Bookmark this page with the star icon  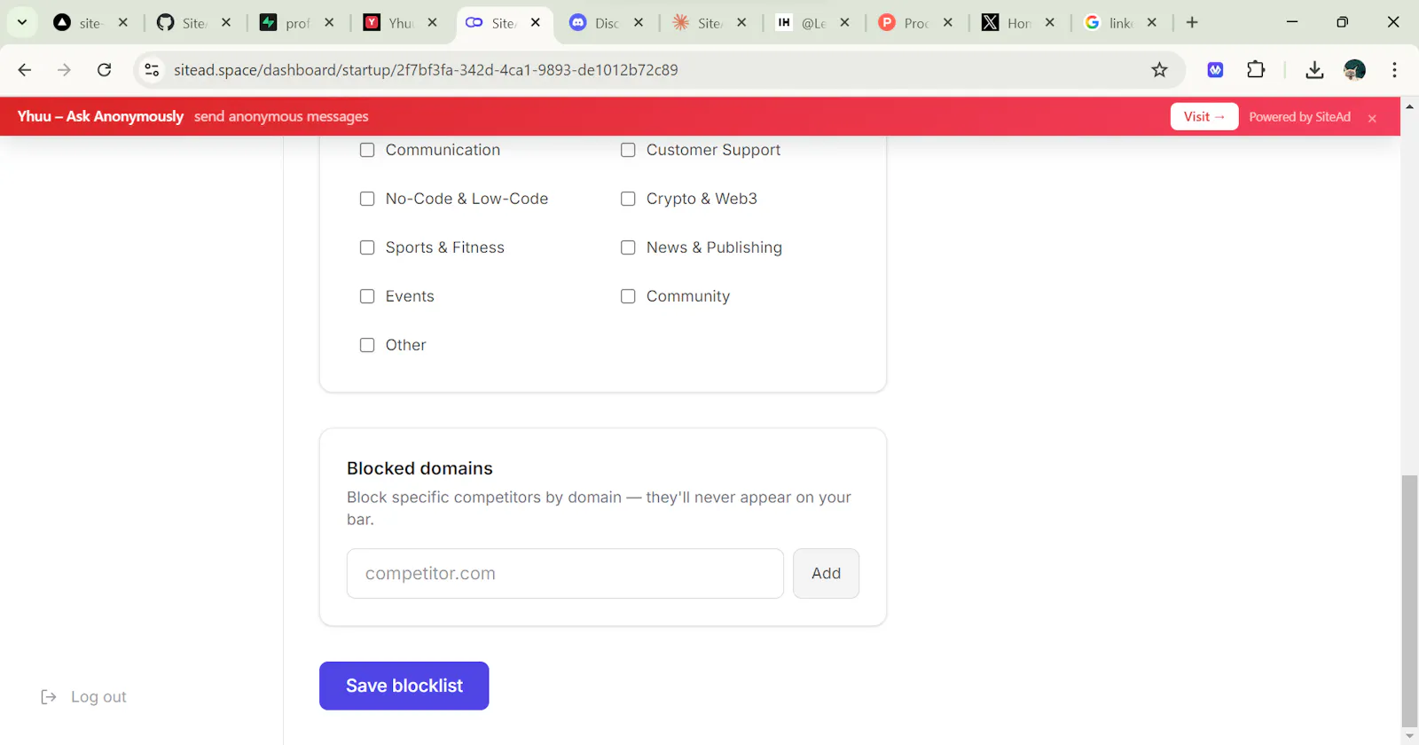pyautogui.click(x=1159, y=70)
